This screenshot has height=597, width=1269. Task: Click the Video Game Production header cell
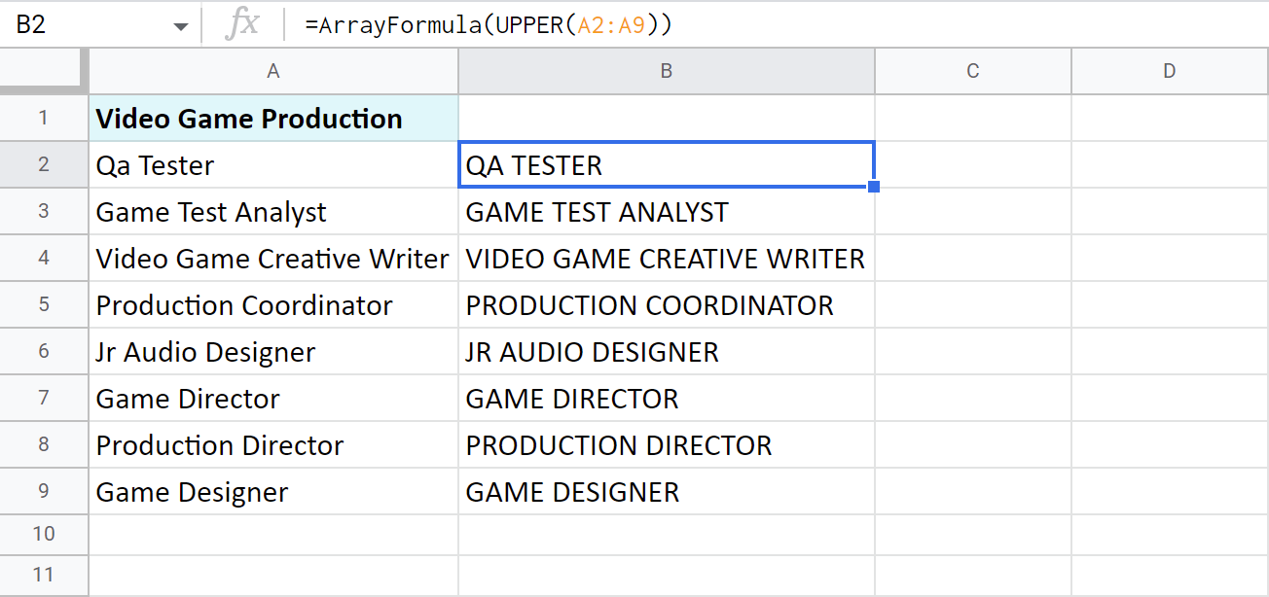click(x=273, y=119)
